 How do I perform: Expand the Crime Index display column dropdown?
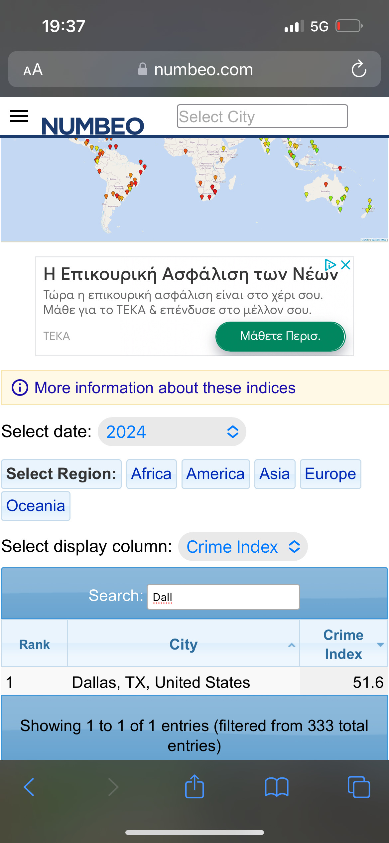[x=243, y=546]
